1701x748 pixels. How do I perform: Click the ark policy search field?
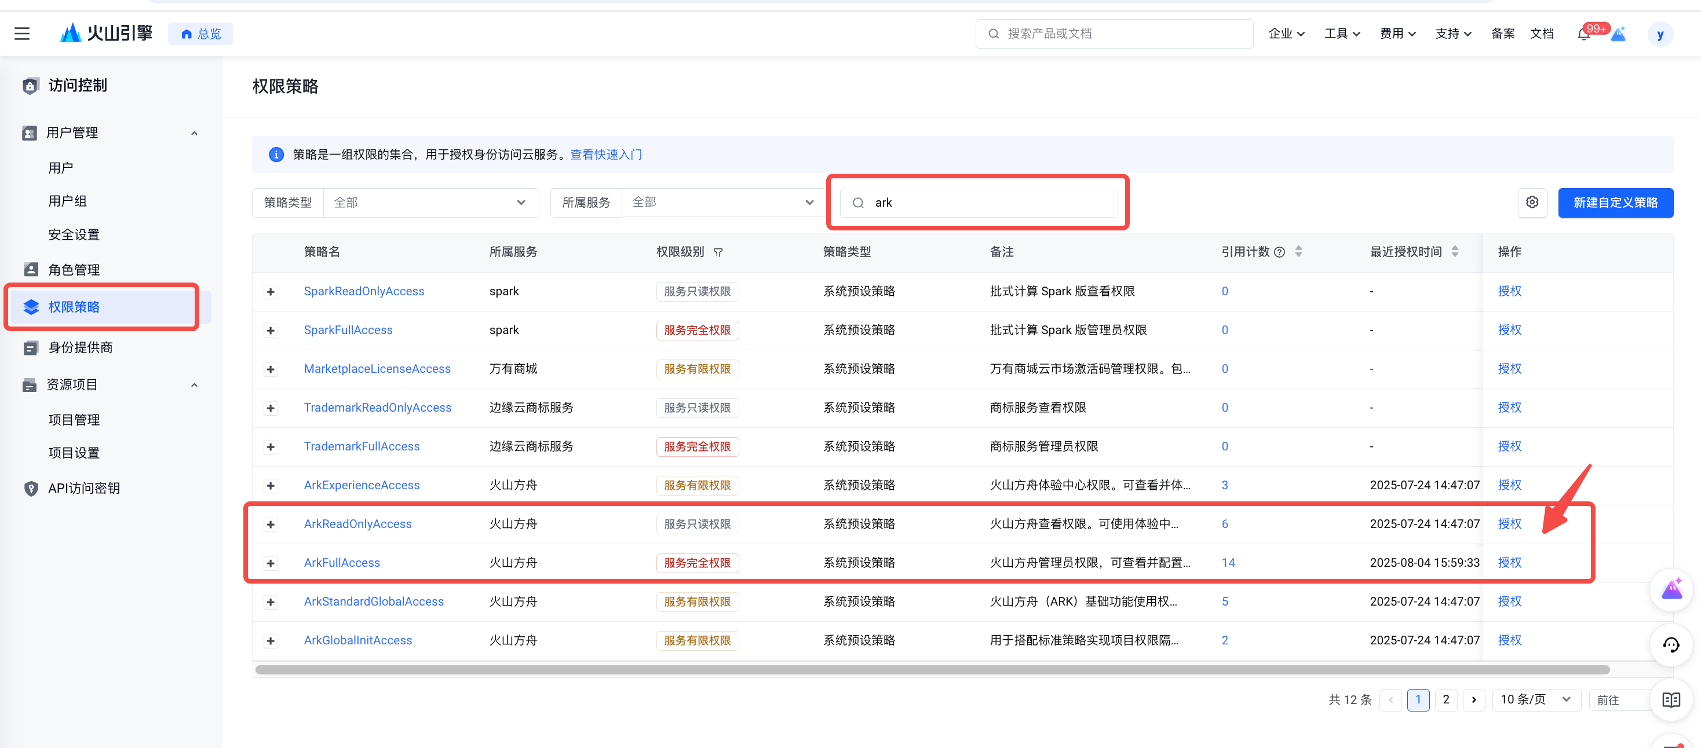(991, 203)
